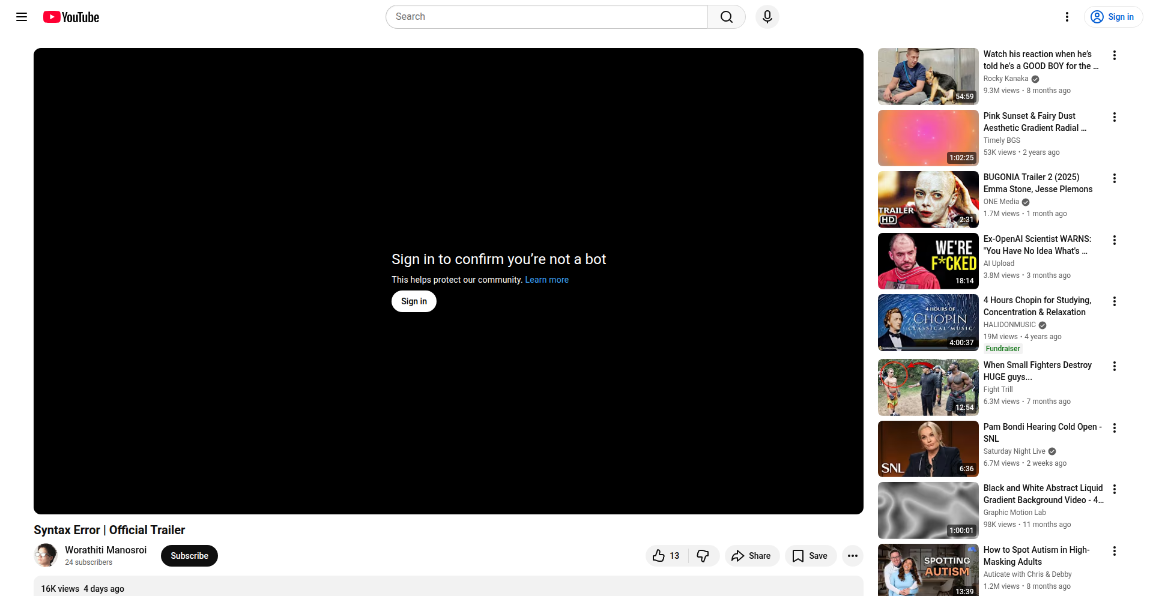
Task: Click the YouTube logo
Action: click(71, 17)
